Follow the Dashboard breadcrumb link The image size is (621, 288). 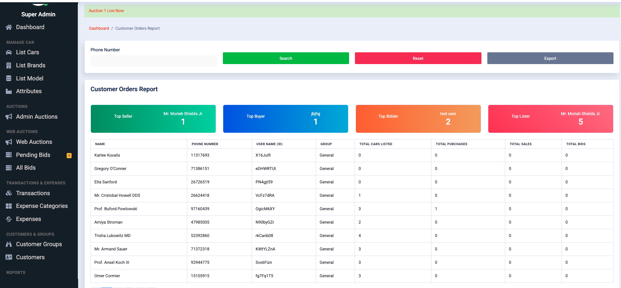point(99,28)
